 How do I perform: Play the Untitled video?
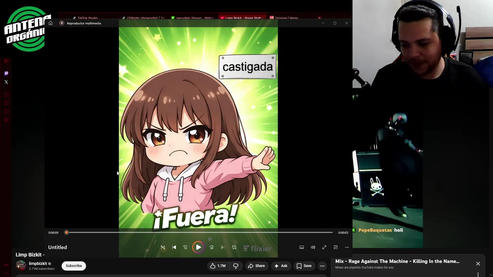198,247
